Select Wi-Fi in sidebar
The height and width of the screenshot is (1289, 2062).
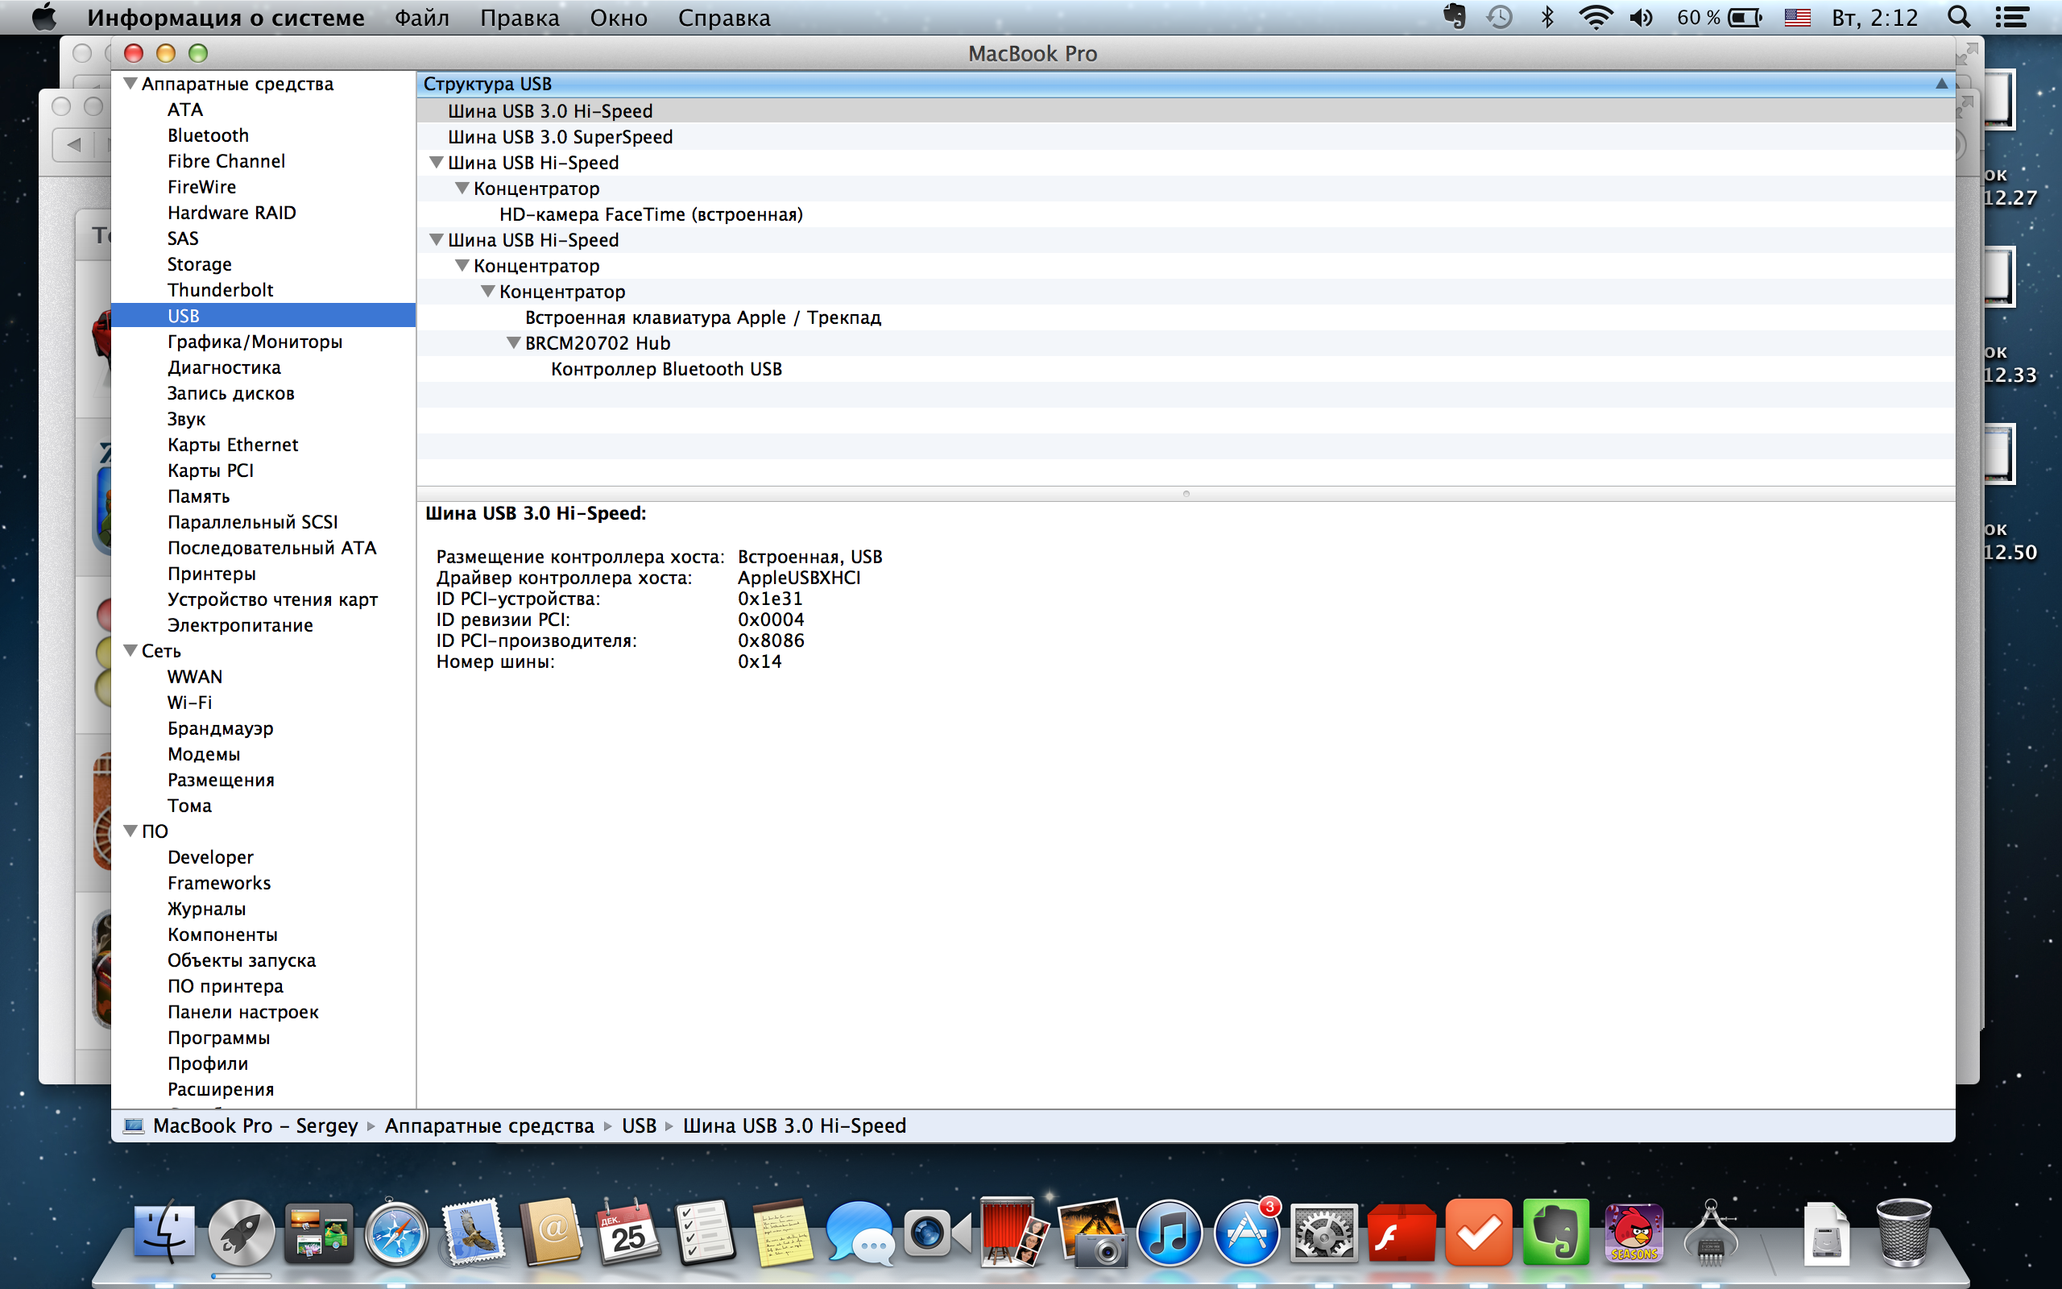(263, 703)
